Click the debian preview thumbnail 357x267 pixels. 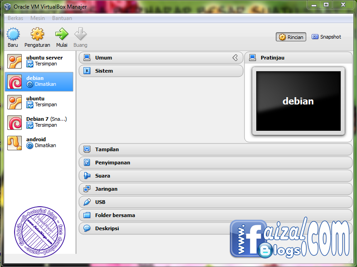pyautogui.click(x=298, y=101)
